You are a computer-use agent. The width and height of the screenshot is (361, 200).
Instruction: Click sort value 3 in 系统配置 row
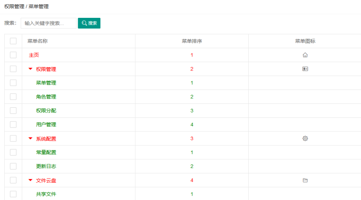tap(192, 138)
